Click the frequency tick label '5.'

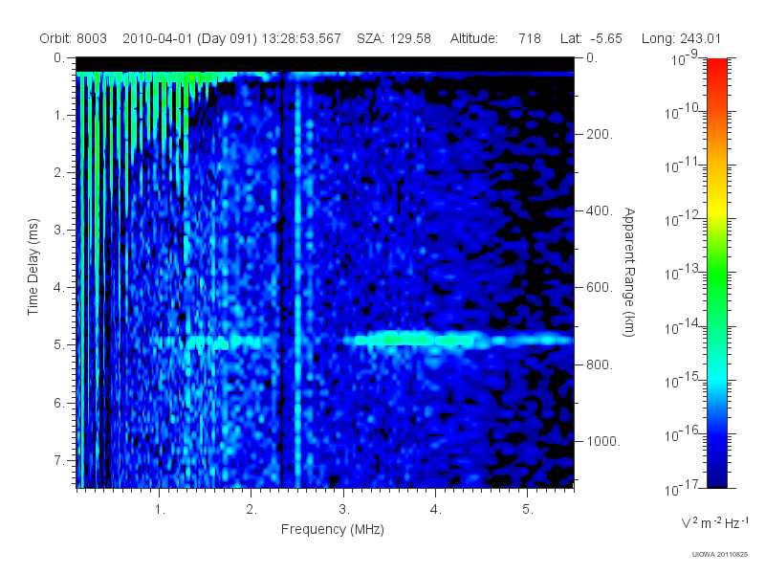[528, 510]
